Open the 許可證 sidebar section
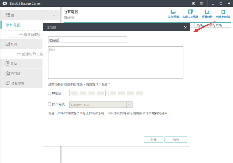 pos(21,73)
